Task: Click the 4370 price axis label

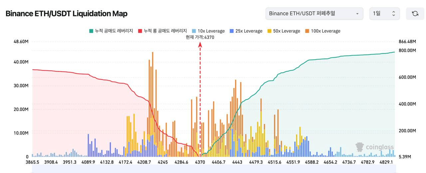Action: tap(200, 162)
